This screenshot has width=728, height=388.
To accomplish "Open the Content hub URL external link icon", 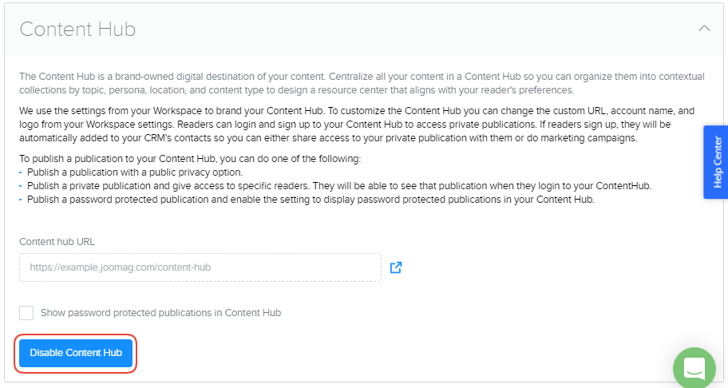I will point(396,267).
